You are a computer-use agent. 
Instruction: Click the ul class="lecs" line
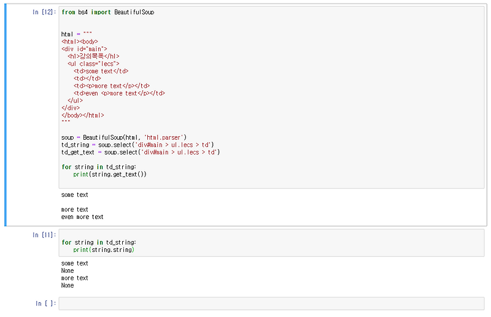pos(93,63)
